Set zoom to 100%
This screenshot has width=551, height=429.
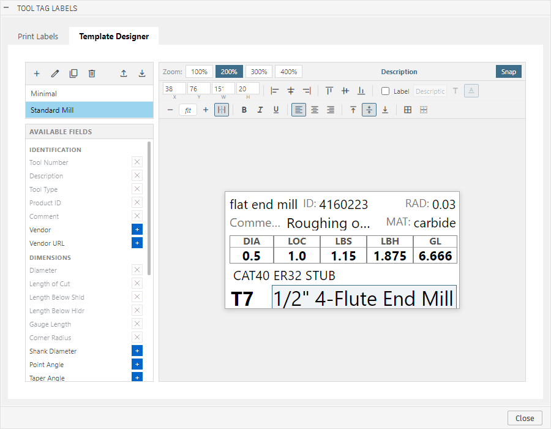click(x=199, y=72)
